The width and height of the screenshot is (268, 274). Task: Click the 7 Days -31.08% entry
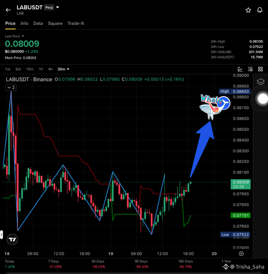pyautogui.click(x=55, y=264)
